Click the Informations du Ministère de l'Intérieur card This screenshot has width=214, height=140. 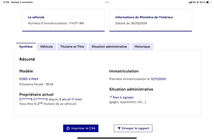click(151, 20)
